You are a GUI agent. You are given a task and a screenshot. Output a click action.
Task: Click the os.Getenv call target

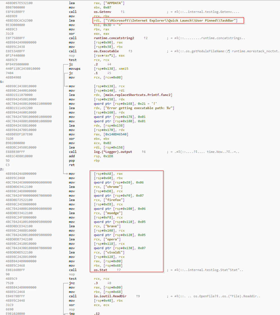pyautogui.click(x=102, y=12)
